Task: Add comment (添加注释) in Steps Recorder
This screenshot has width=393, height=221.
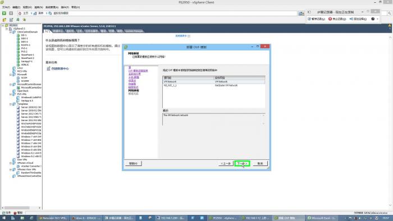Action: pyautogui.click(x=358, y=19)
